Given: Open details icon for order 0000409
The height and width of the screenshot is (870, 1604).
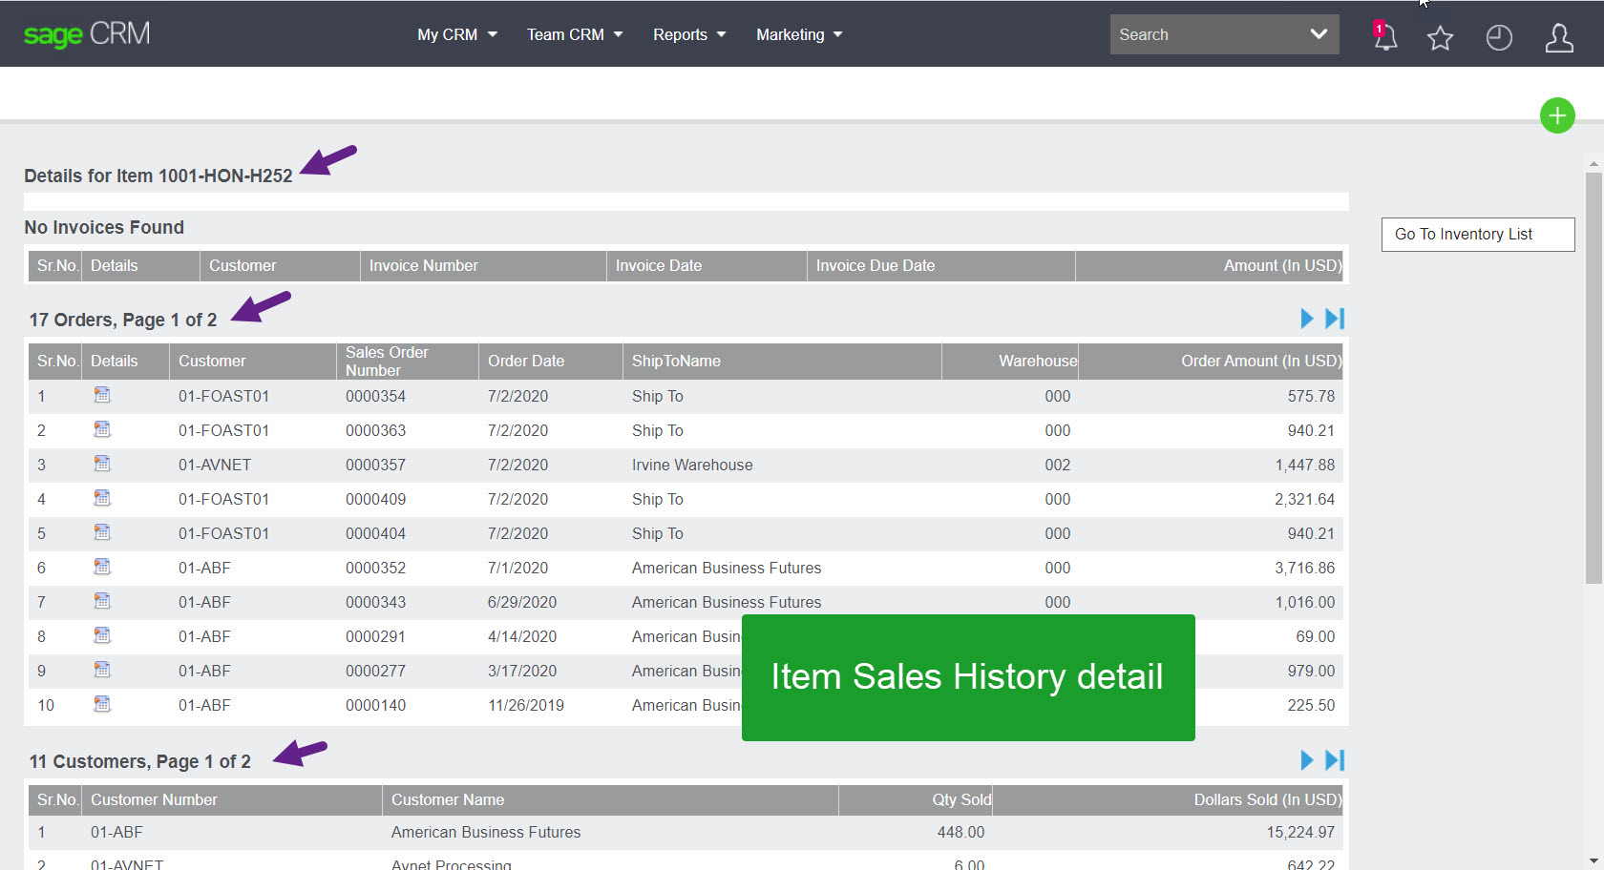Looking at the screenshot, I should (x=102, y=497).
